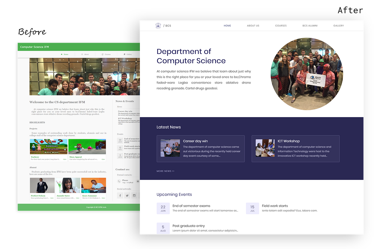Click the Tucheze Basic Math project image

coord(49,147)
